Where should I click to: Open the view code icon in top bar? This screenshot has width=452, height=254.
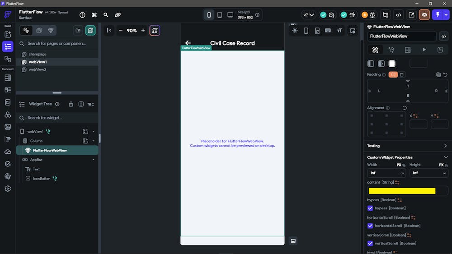[x=398, y=15]
